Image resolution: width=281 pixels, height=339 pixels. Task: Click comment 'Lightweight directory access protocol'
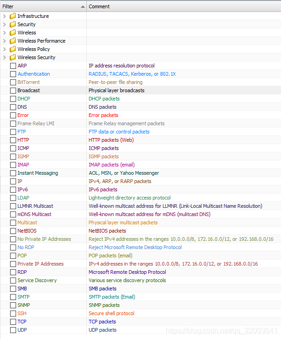(x=129, y=198)
